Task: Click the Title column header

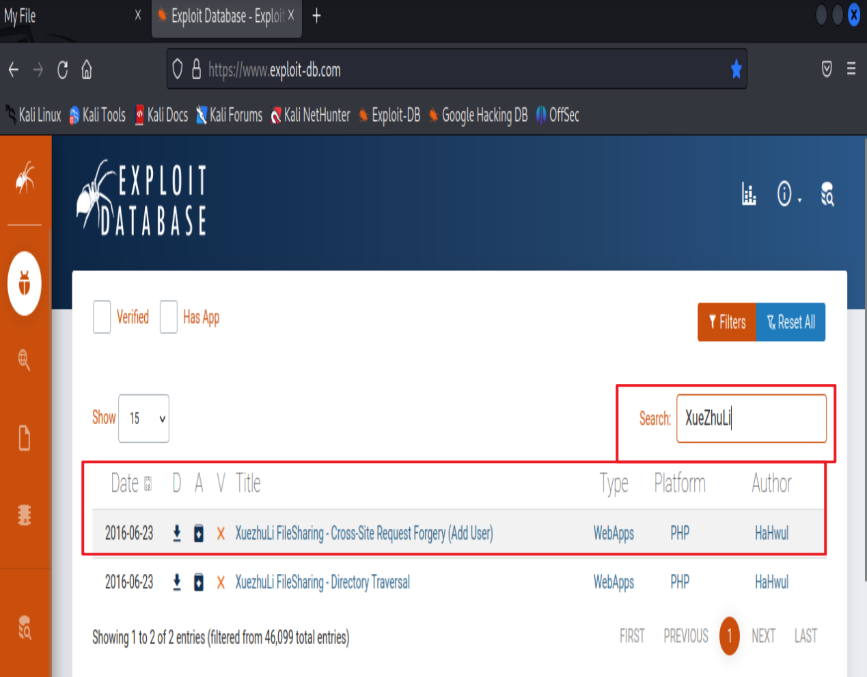Action: point(248,484)
